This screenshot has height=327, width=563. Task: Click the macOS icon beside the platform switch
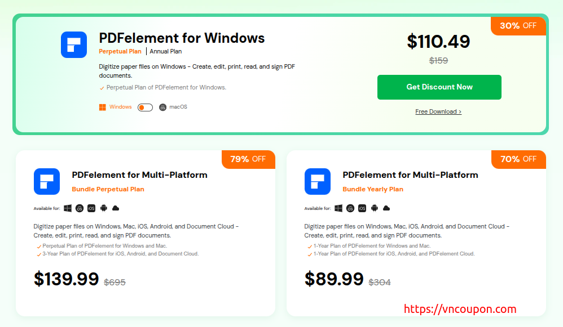pyautogui.click(x=163, y=107)
